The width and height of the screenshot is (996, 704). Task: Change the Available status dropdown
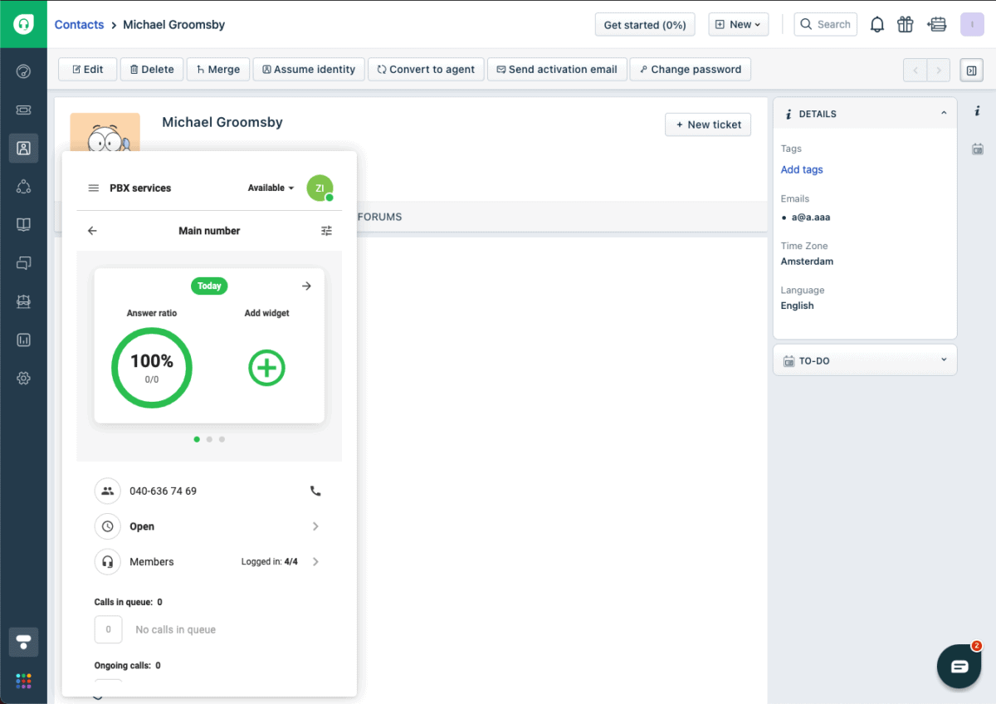pos(271,188)
